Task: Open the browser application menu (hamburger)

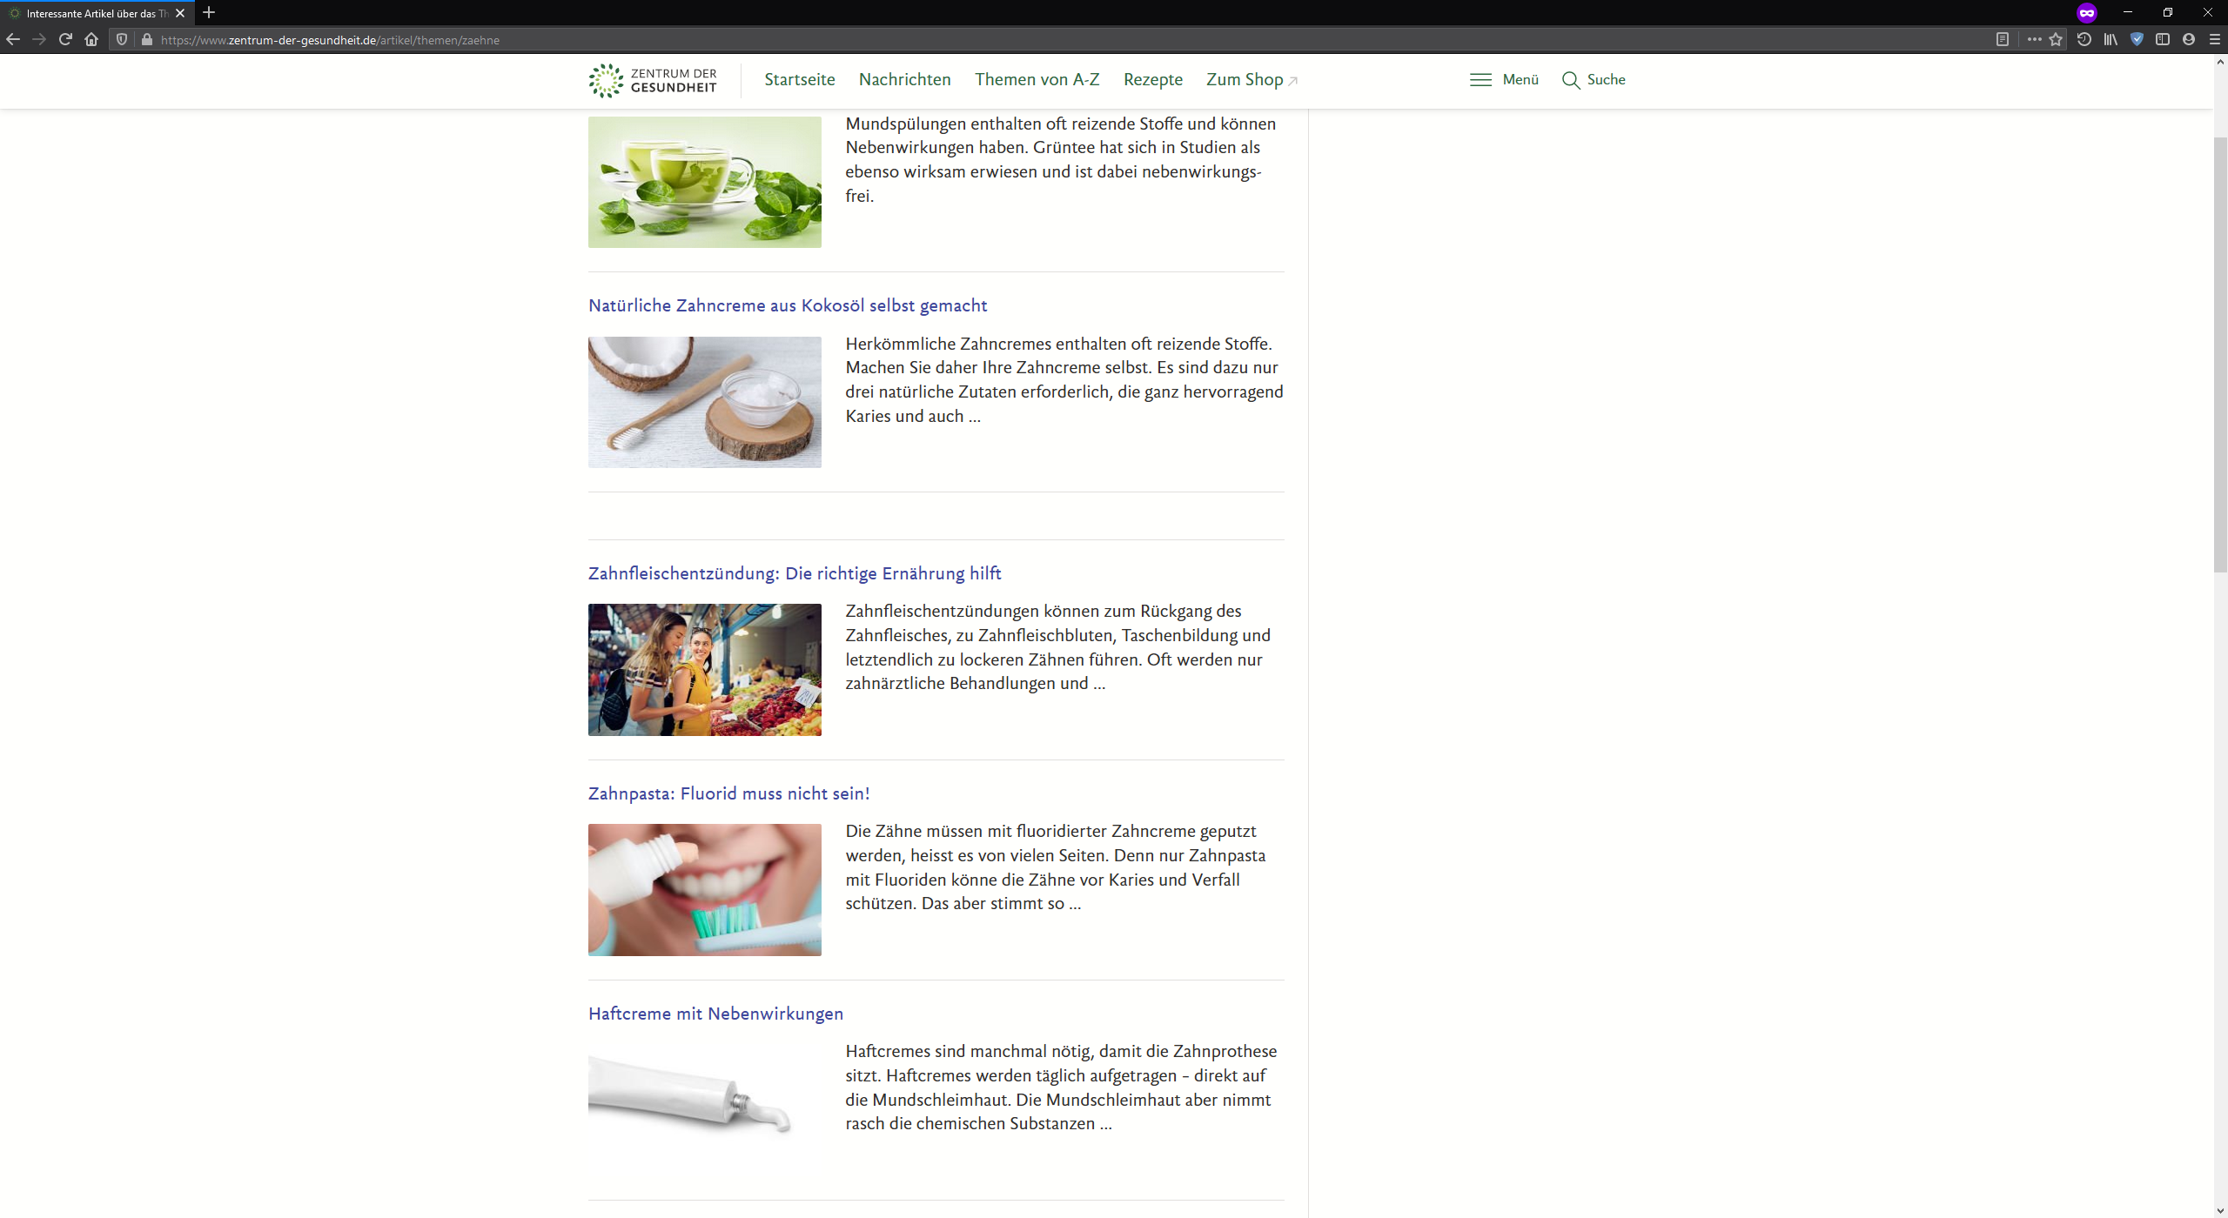Action: pyautogui.click(x=2215, y=39)
